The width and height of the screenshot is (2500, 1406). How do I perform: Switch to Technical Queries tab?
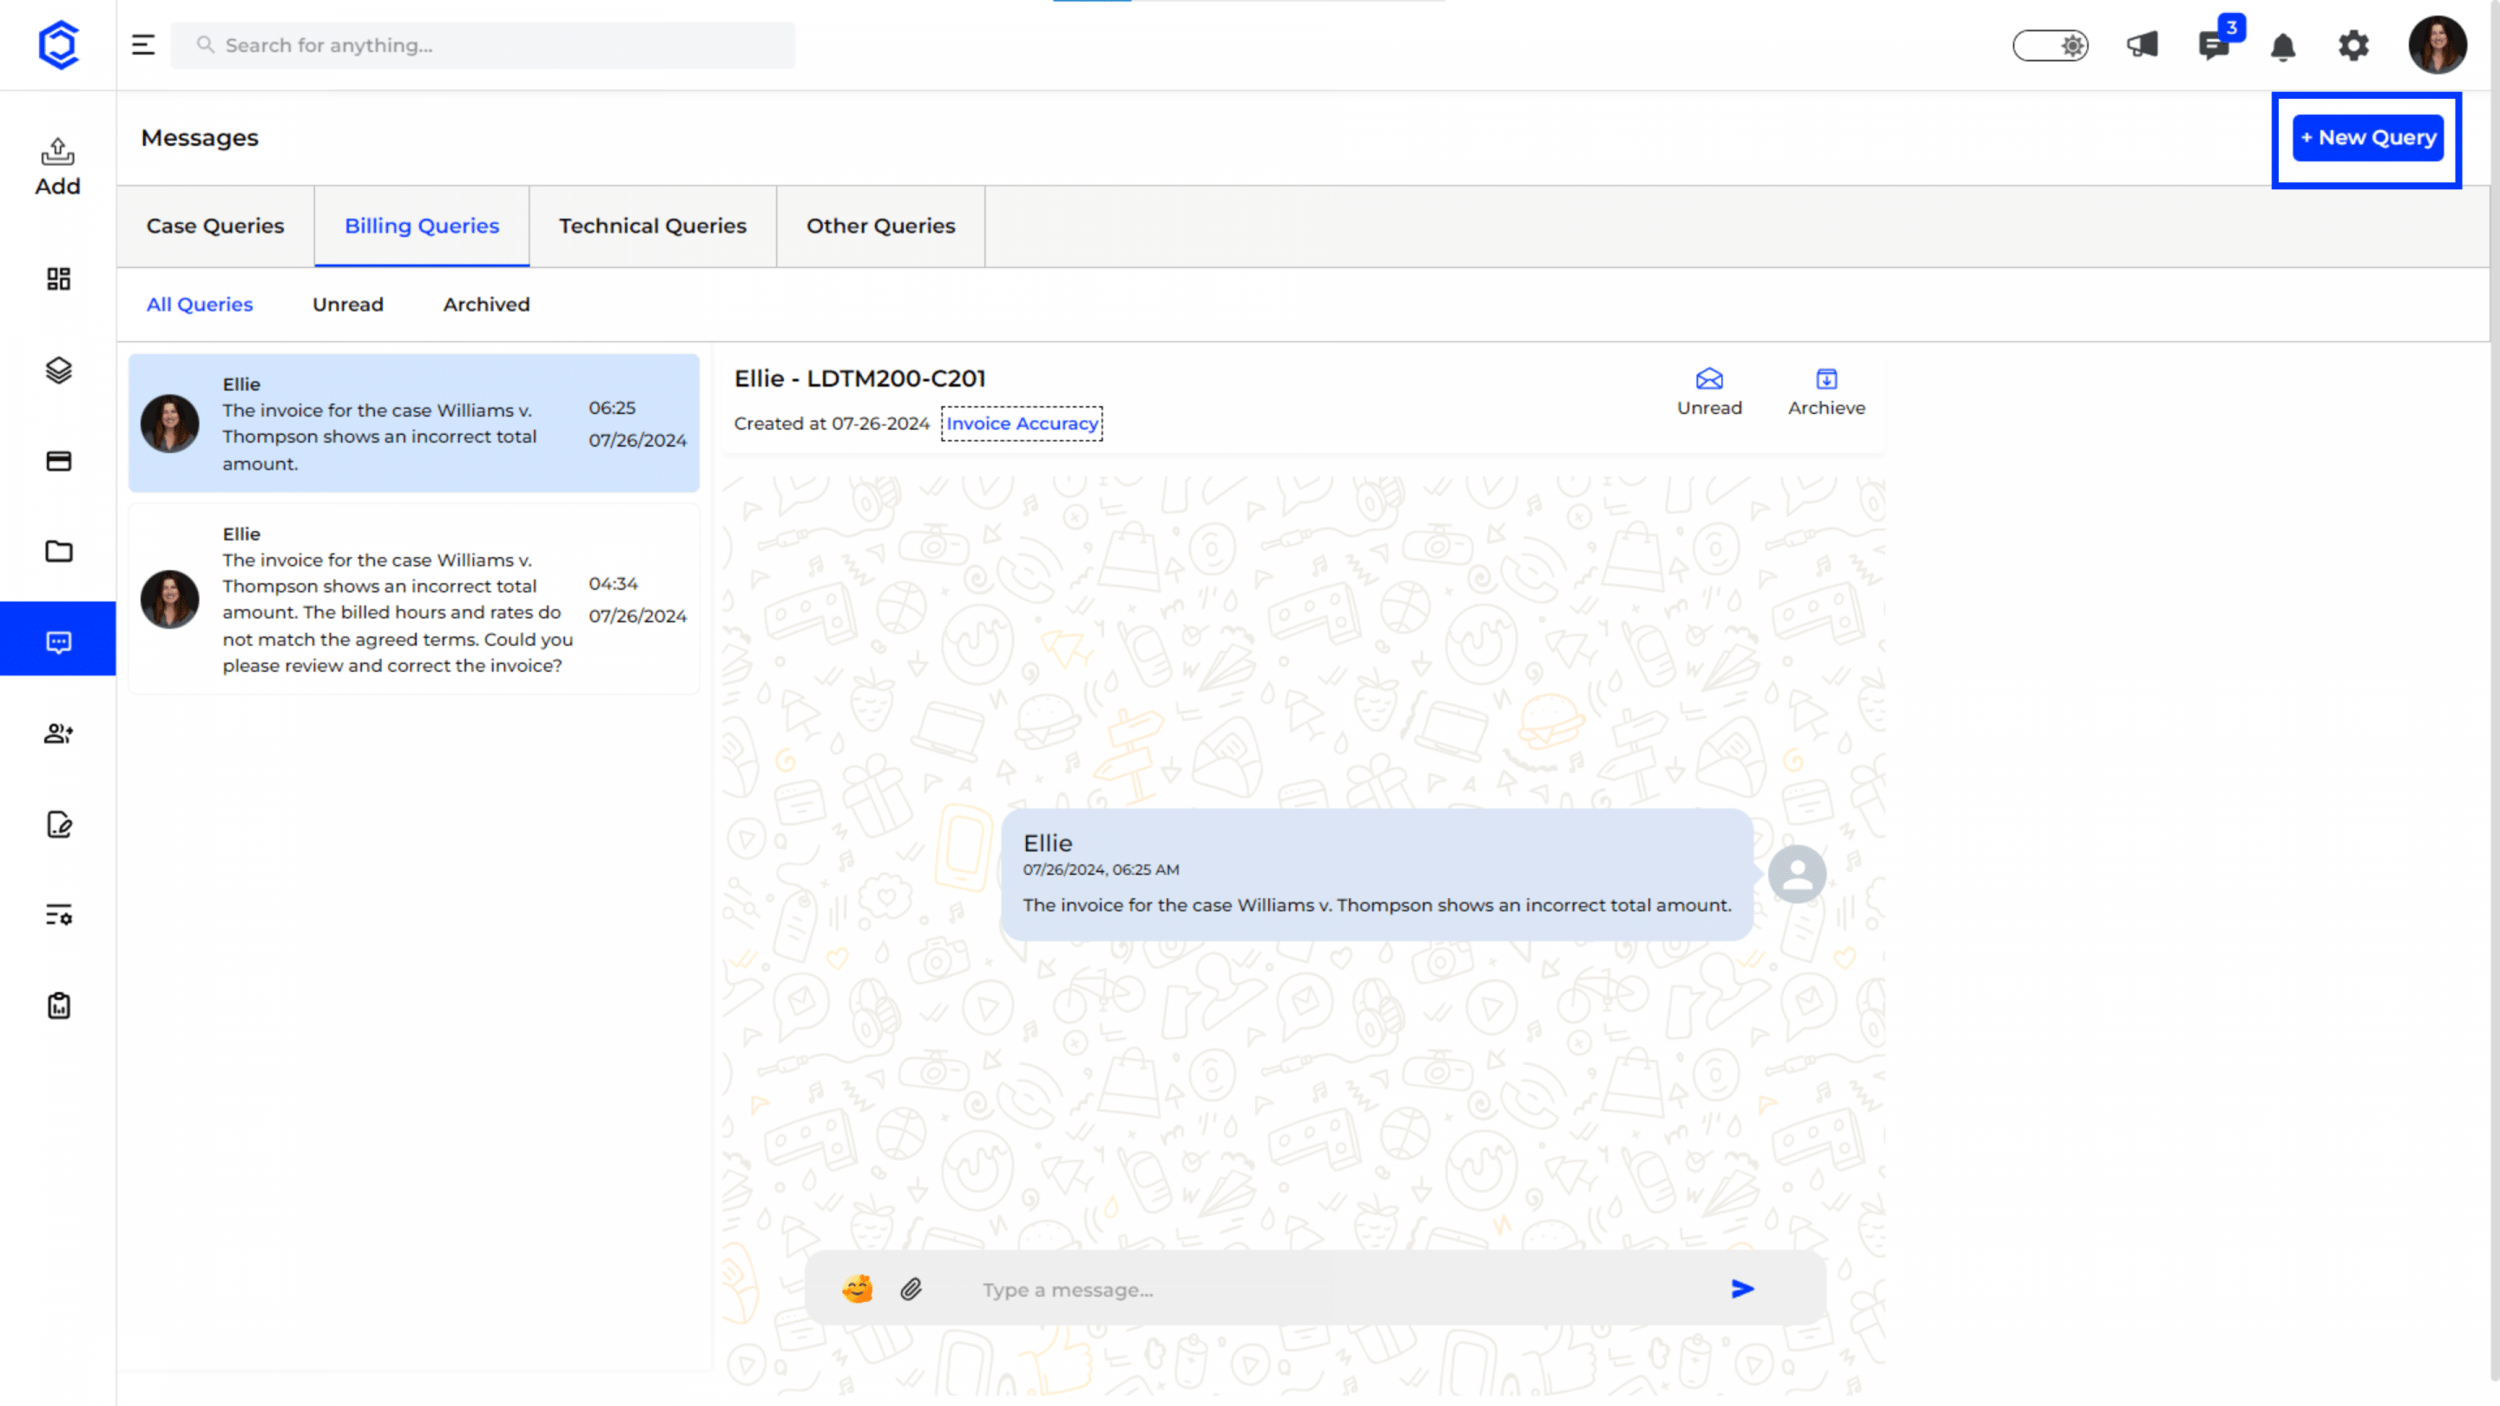pyautogui.click(x=652, y=225)
